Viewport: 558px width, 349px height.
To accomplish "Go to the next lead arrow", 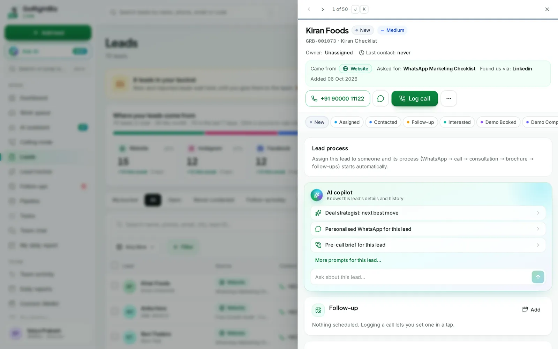I will click(323, 9).
